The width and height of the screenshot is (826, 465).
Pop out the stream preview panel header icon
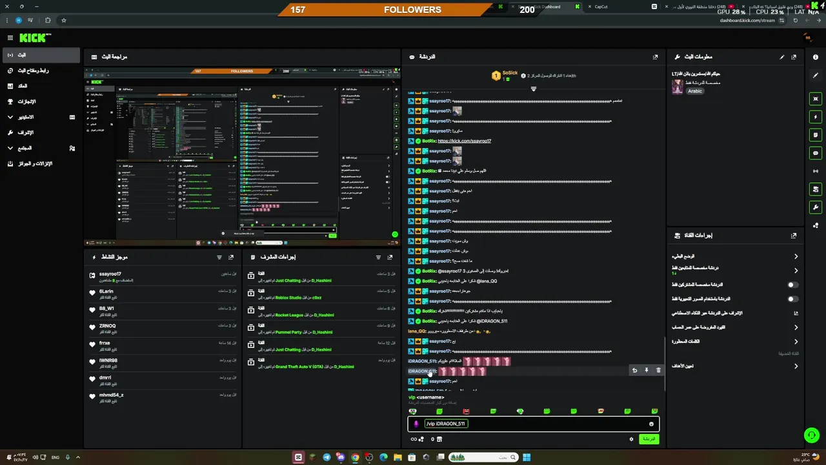point(94,57)
